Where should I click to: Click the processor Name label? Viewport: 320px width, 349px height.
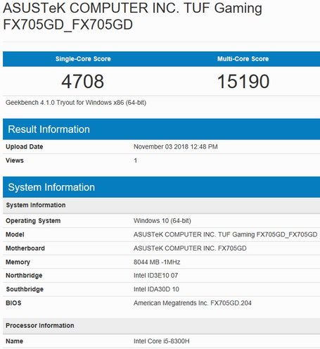pos(14,341)
